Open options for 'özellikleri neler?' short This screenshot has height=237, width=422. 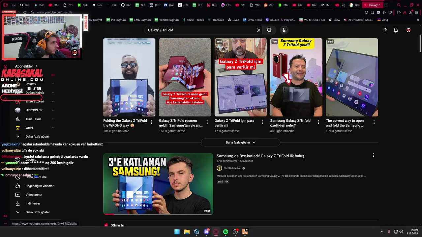pyautogui.click(x=318, y=122)
